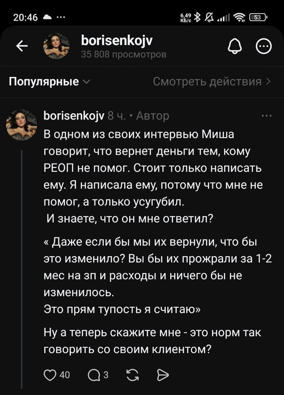Screen dimensions: 284x395
Task: Click the back arrow to exit comments
Action: pos(22,46)
